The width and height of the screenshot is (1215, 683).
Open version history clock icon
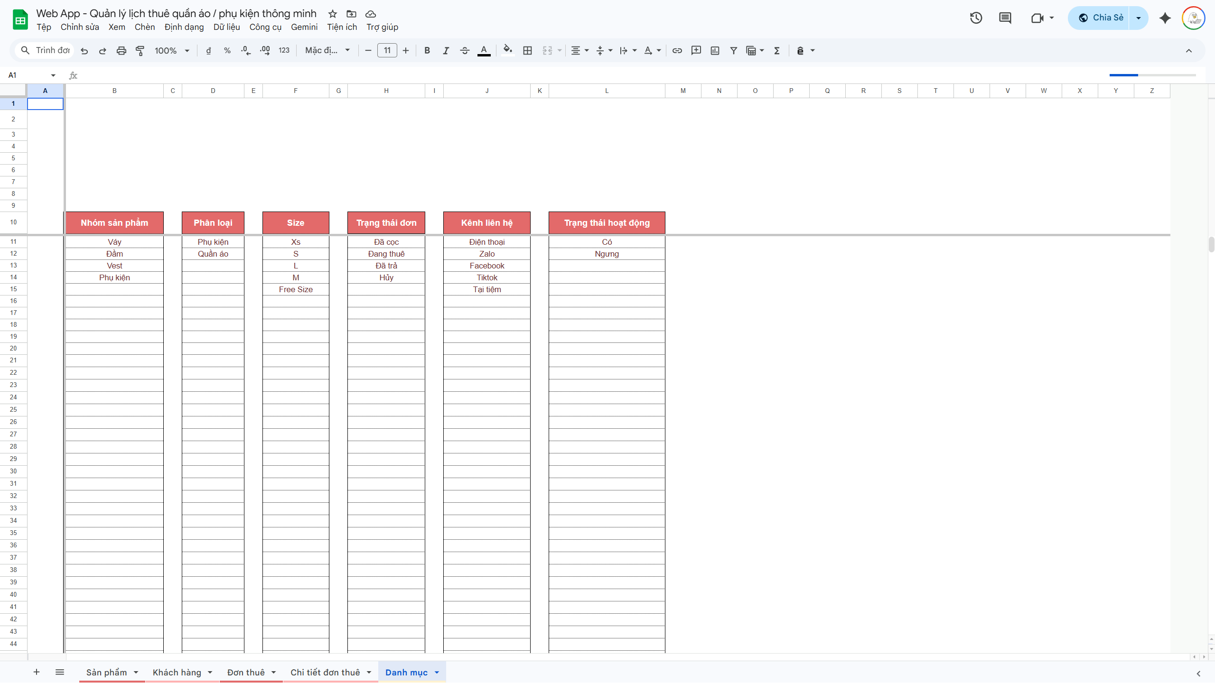976,18
